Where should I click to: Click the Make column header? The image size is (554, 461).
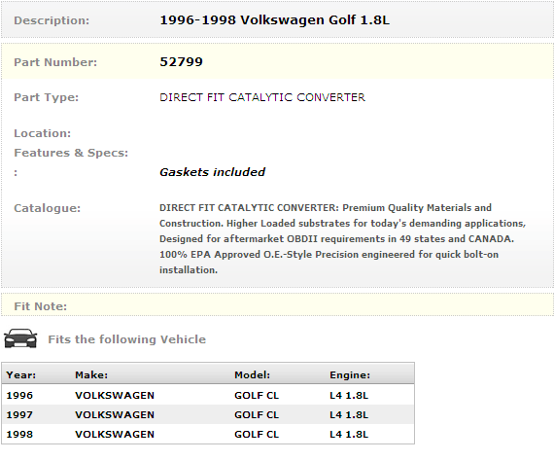click(x=91, y=374)
